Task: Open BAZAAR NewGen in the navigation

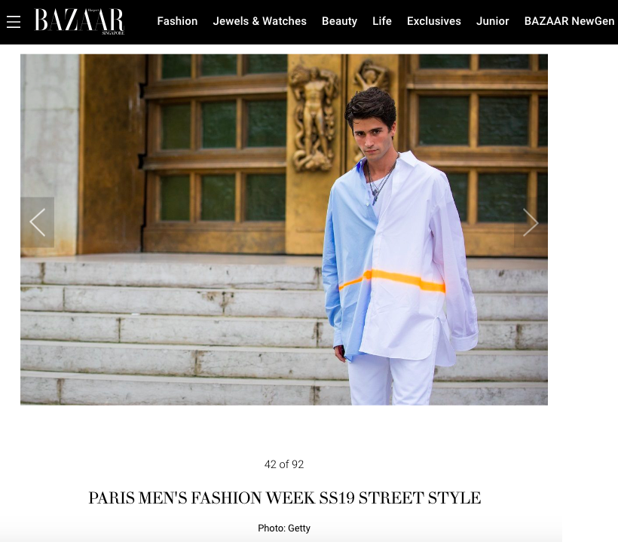Action: tap(569, 21)
